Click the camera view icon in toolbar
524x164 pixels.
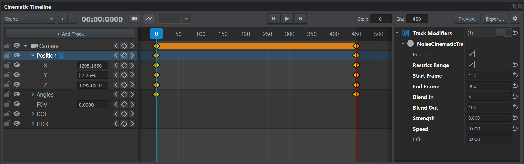pyautogui.click(x=134, y=19)
